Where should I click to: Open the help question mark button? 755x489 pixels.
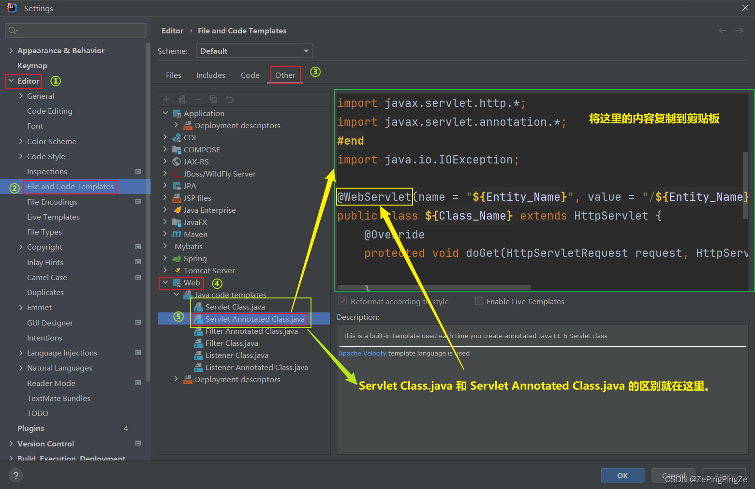(x=15, y=475)
